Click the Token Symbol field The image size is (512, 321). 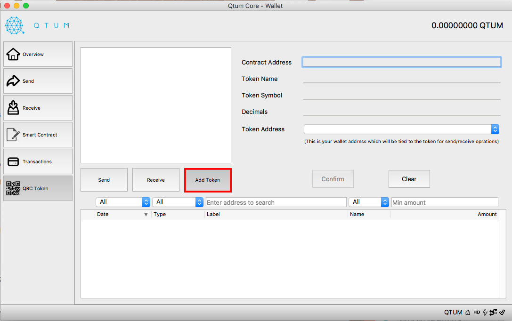coord(402,95)
